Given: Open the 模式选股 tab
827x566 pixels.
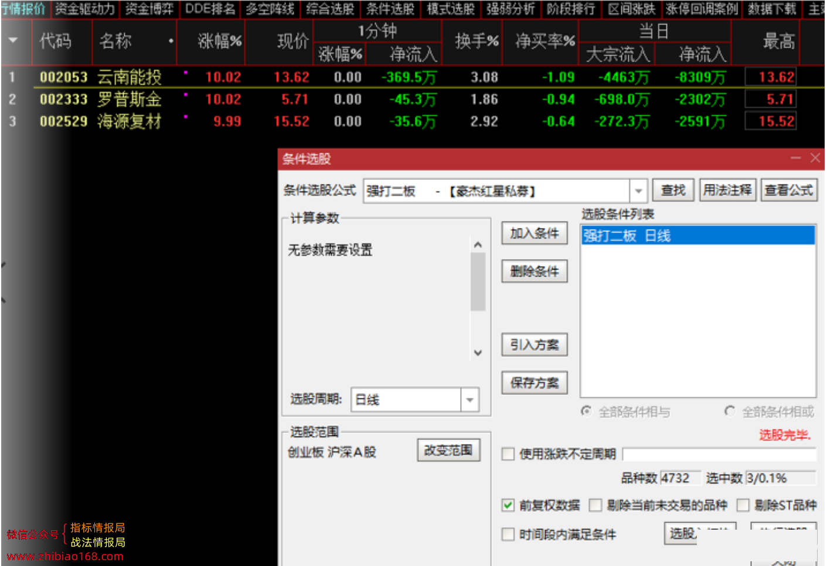Looking at the screenshot, I should (x=451, y=9).
